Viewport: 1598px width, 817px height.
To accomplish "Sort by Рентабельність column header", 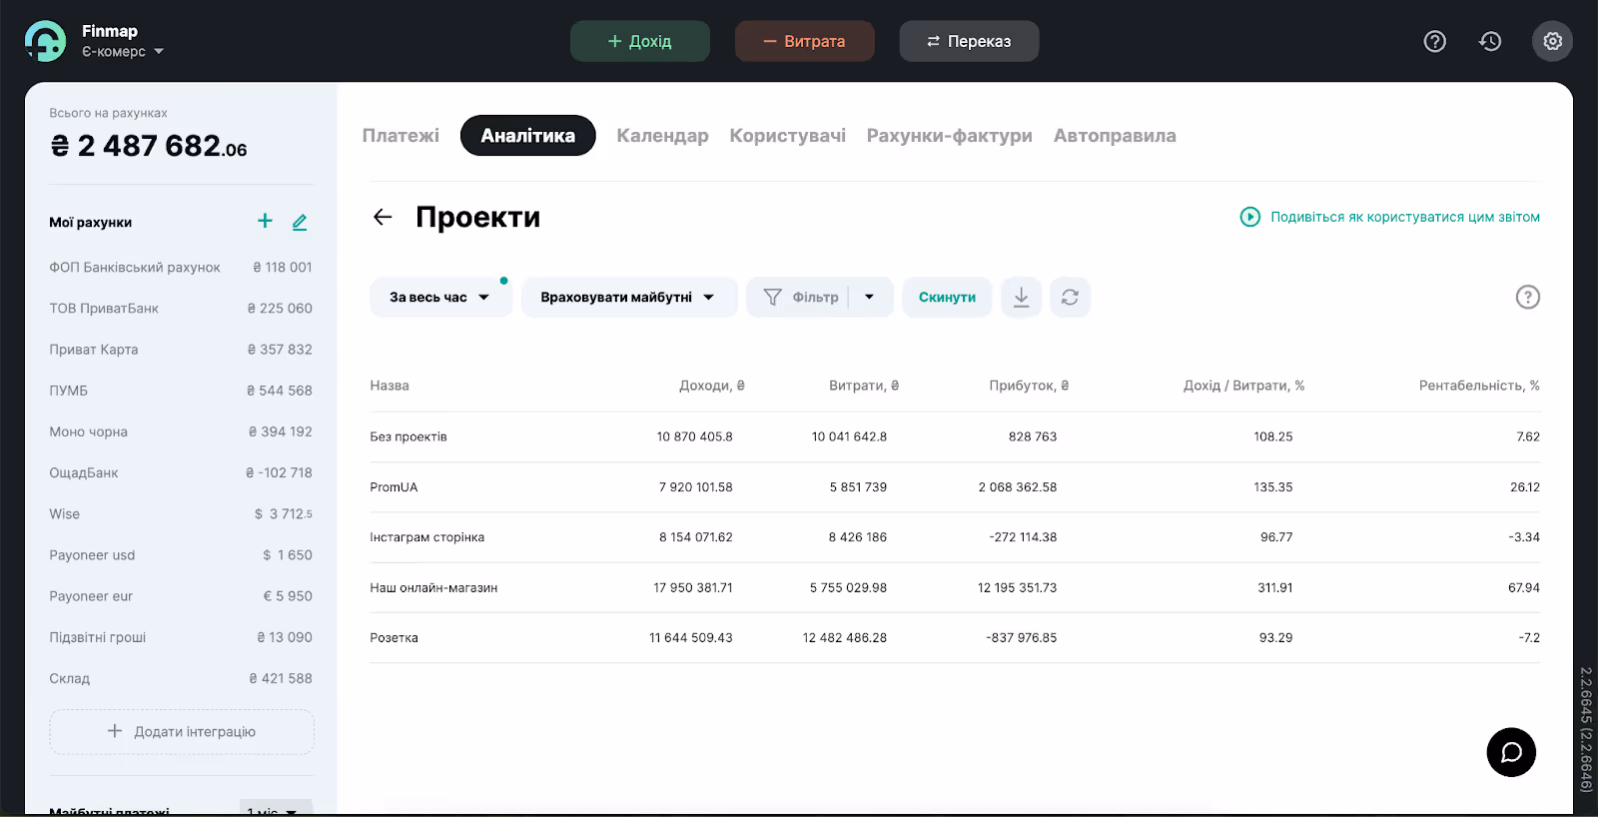I will point(1479,386).
